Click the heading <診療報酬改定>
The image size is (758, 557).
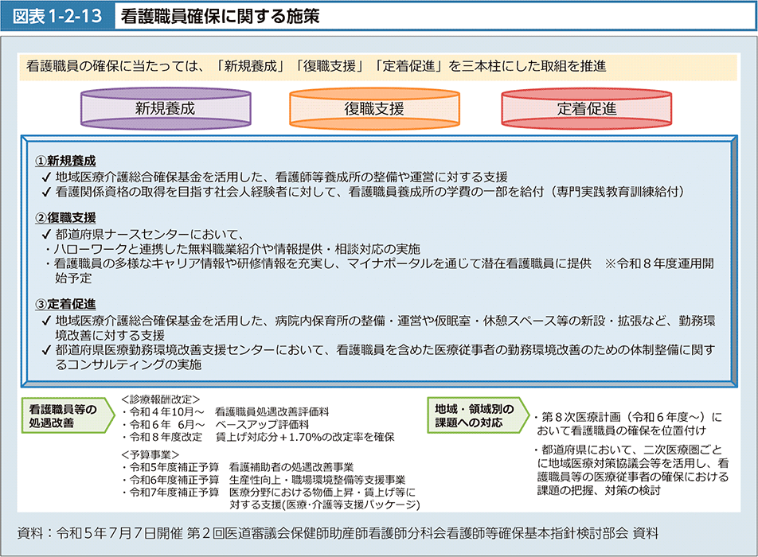point(160,399)
